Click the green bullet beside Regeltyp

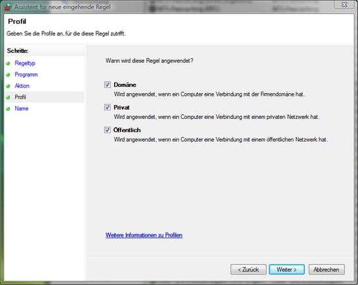(x=9, y=63)
